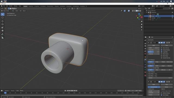174x98 pixels.
Task: Switch to the Sculpting workspace tab
Action: pos(37,6)
